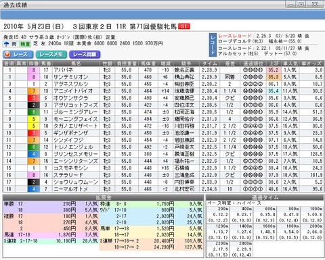This screenshot has width=325, height=260.
Task: Select horse name アプリコットフィズ
Action: click(76, 105)
